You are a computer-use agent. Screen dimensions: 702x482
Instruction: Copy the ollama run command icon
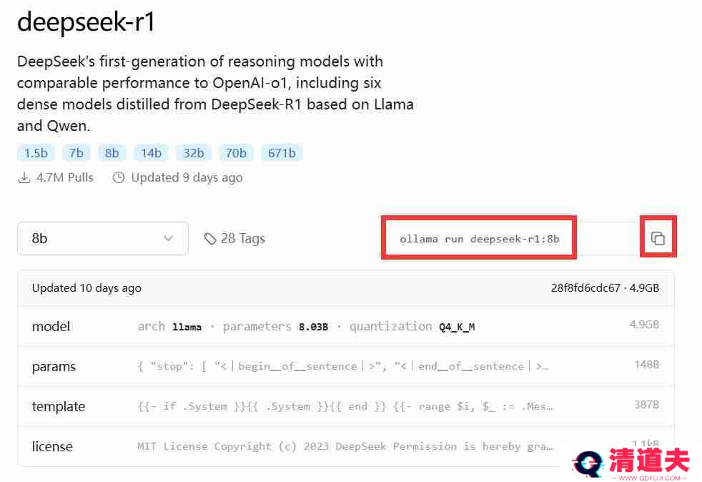coord(658,238)
